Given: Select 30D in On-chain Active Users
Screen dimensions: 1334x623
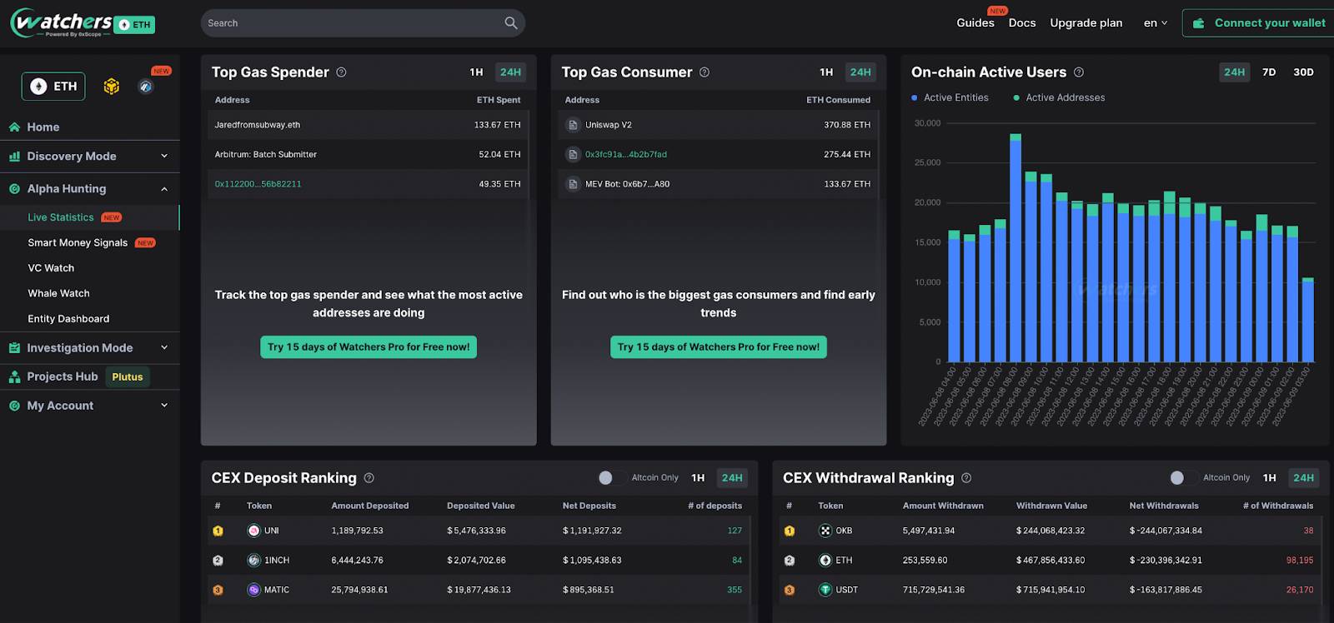Looking at the screenshot, I should [x=1303, y=72].
